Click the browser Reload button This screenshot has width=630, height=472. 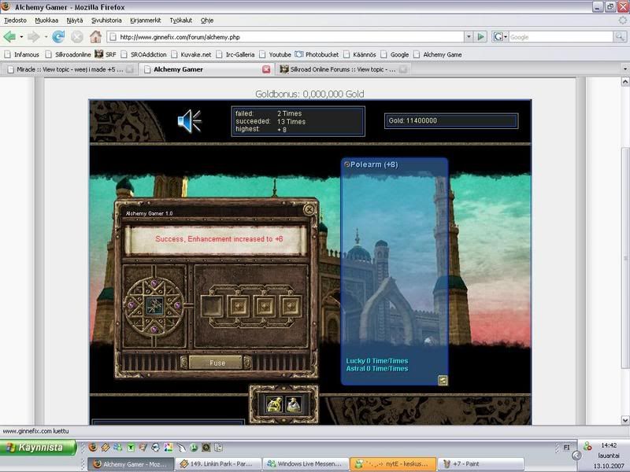58,37
